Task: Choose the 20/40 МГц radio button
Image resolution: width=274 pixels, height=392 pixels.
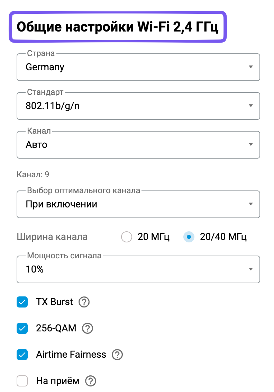Action: (x=189, y=237)
